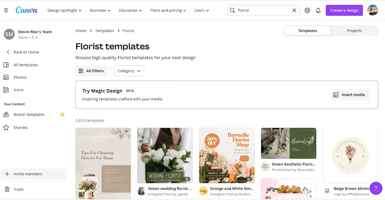Open the notifications bell icon

click(x=318, y=11)
